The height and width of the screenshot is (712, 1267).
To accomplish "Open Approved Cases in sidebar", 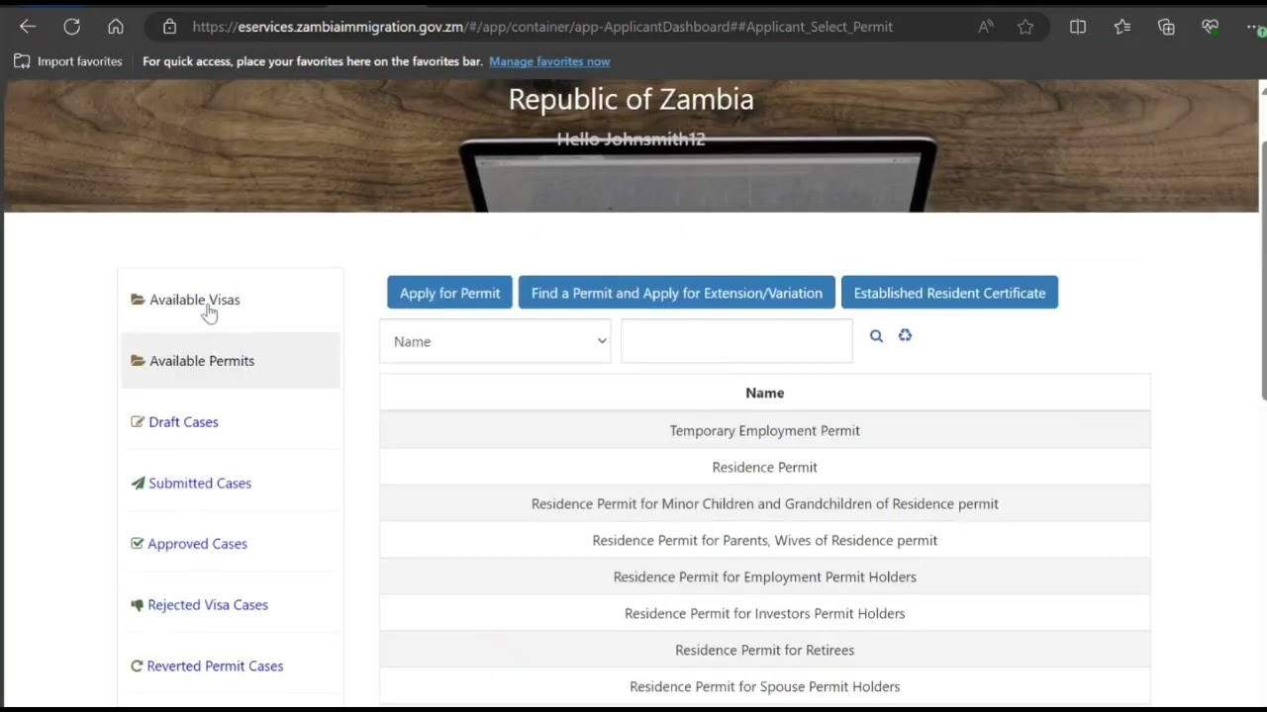I will click(x=197, y=544).
